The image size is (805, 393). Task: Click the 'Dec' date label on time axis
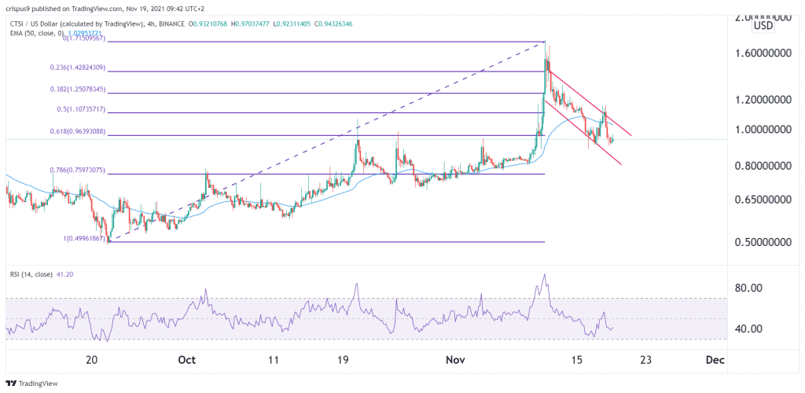coord(715,360)
